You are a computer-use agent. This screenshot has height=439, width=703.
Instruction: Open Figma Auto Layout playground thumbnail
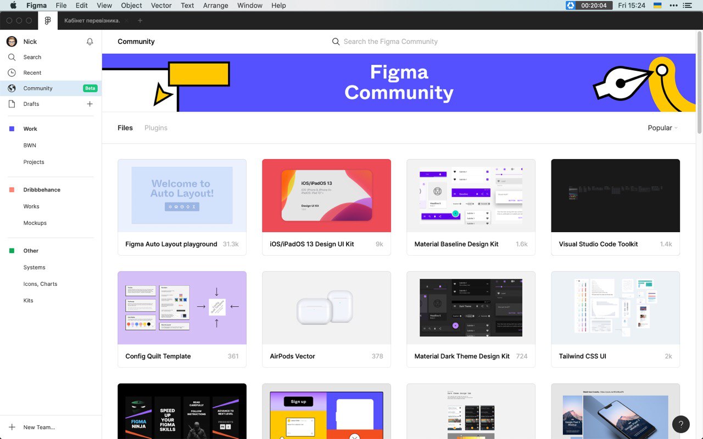tap(182, 196)
